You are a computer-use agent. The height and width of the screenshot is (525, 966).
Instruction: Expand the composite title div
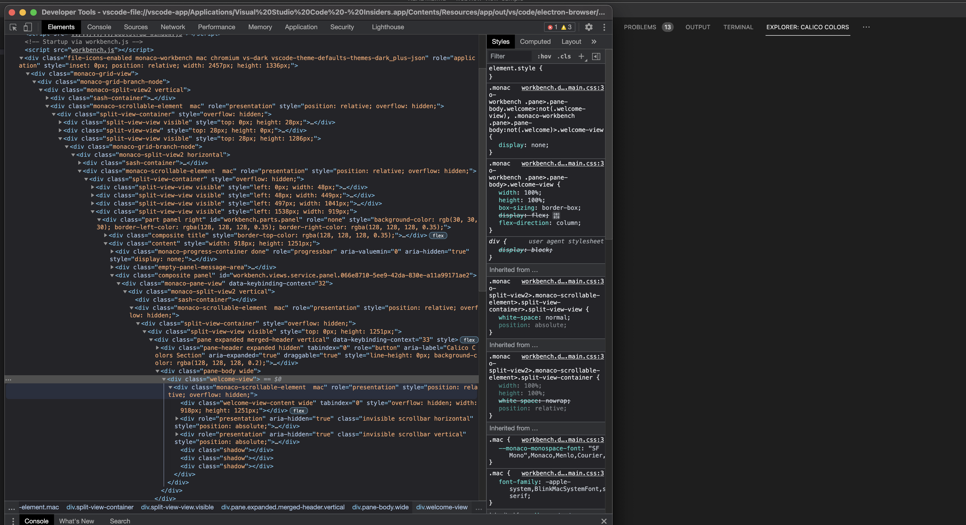[x=106, y=235]
